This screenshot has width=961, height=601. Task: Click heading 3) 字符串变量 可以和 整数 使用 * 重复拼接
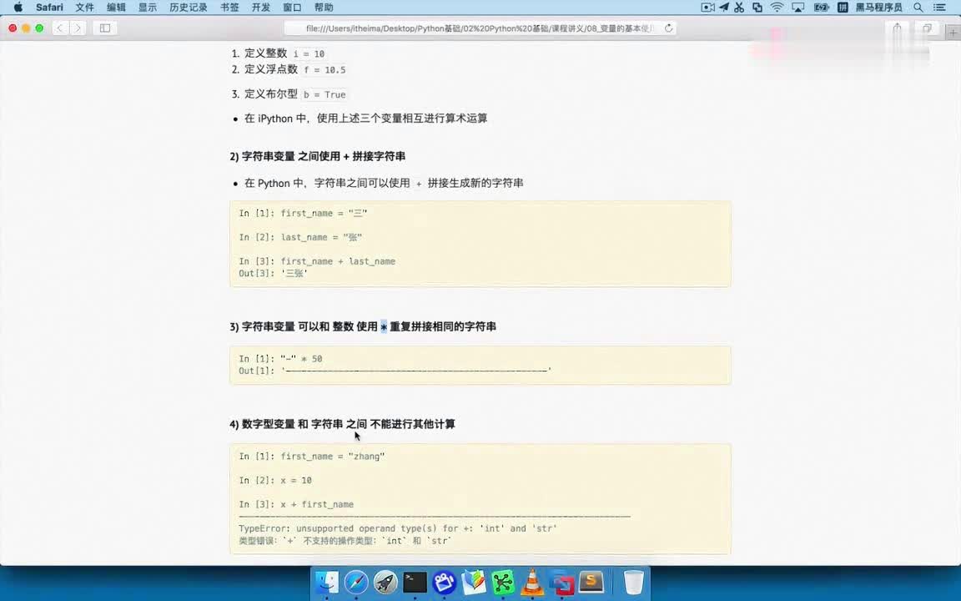pyautogui.click(x=363, y=327)
